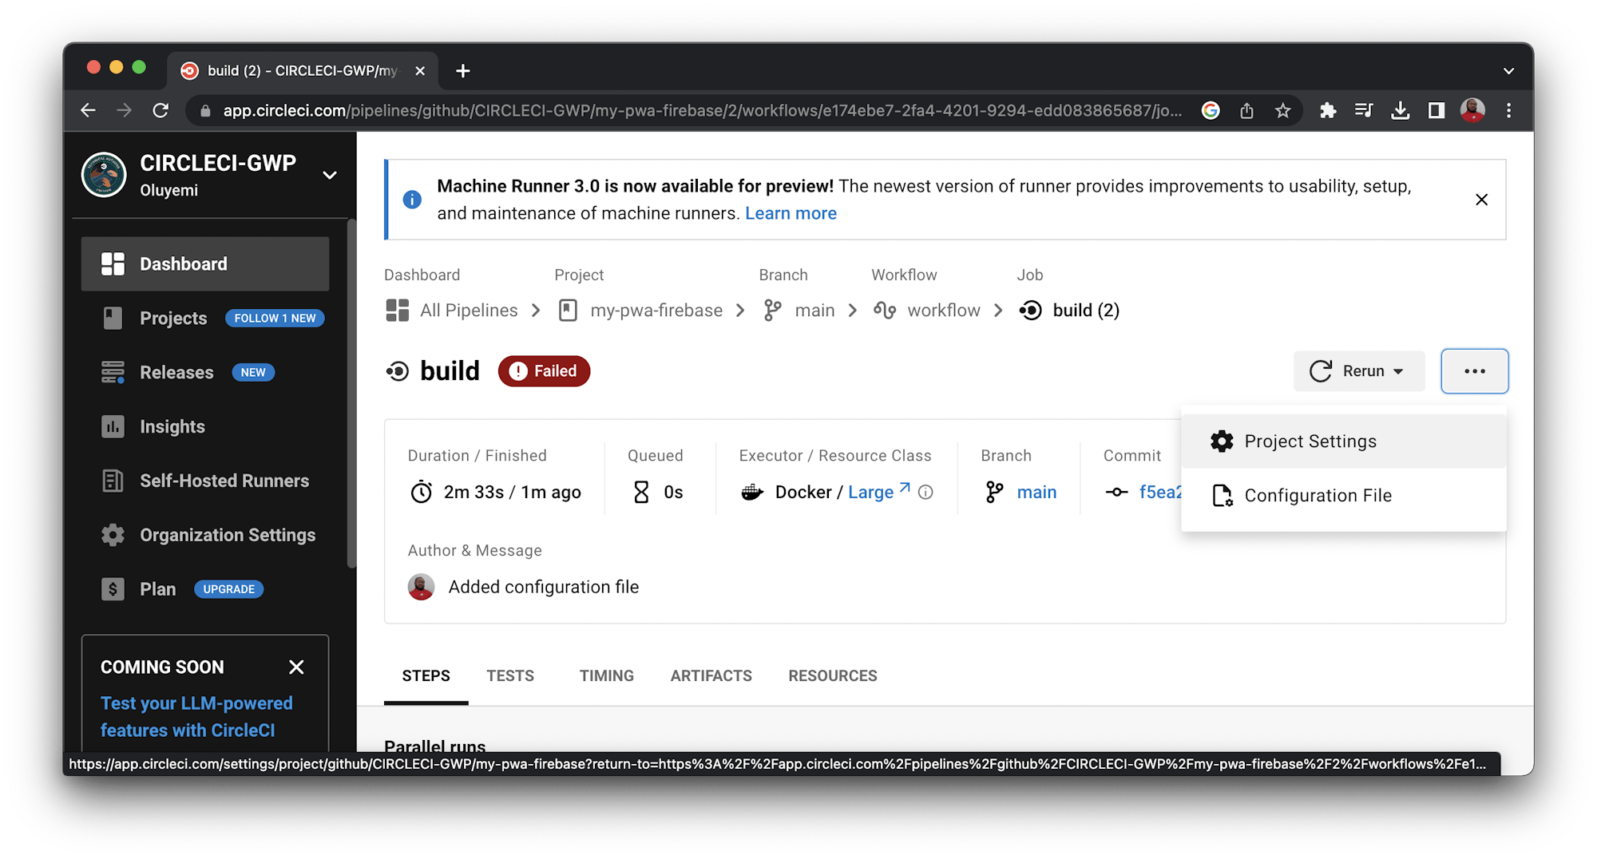Click the resource class info icon
The image size is (1597, 859).
[x=925, y=493]
